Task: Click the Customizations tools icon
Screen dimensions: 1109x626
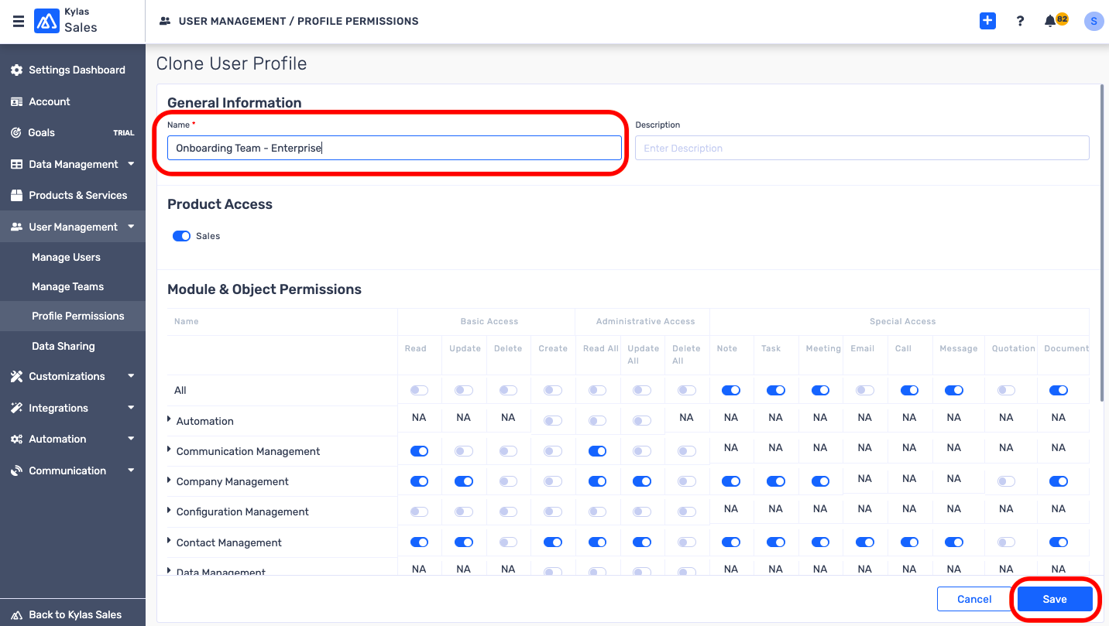Action: coord(16,376)
